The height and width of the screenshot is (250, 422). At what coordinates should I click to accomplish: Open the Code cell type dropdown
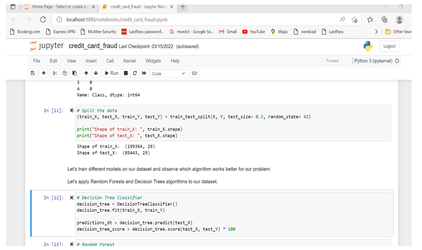168,73
